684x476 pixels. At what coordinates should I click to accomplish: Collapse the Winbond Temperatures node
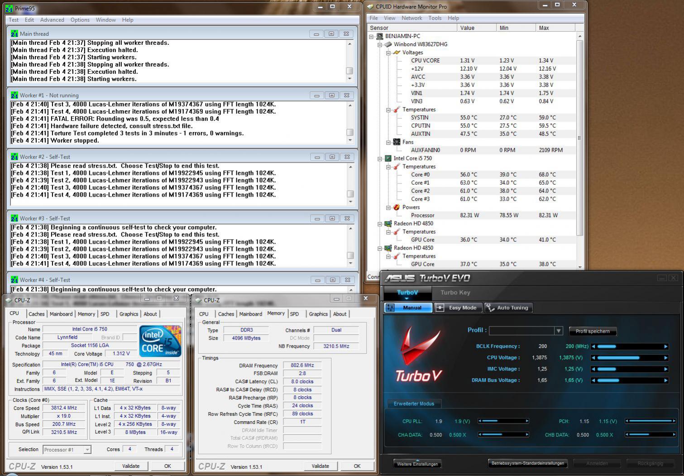[x=388, y=110]
